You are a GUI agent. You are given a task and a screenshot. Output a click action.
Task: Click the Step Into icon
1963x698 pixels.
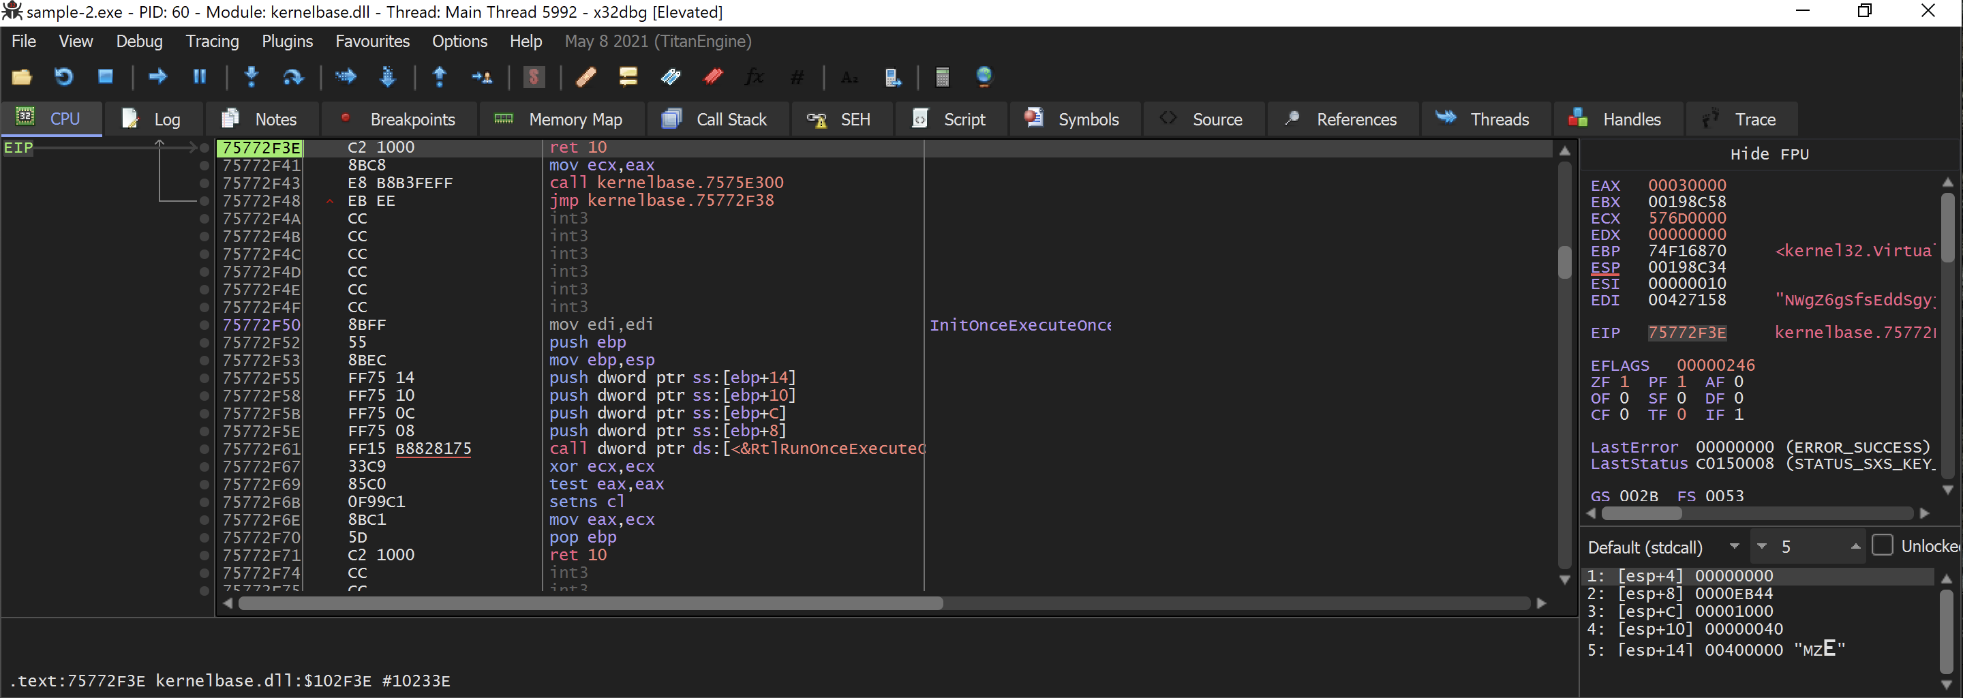click(x=252, y=77)
